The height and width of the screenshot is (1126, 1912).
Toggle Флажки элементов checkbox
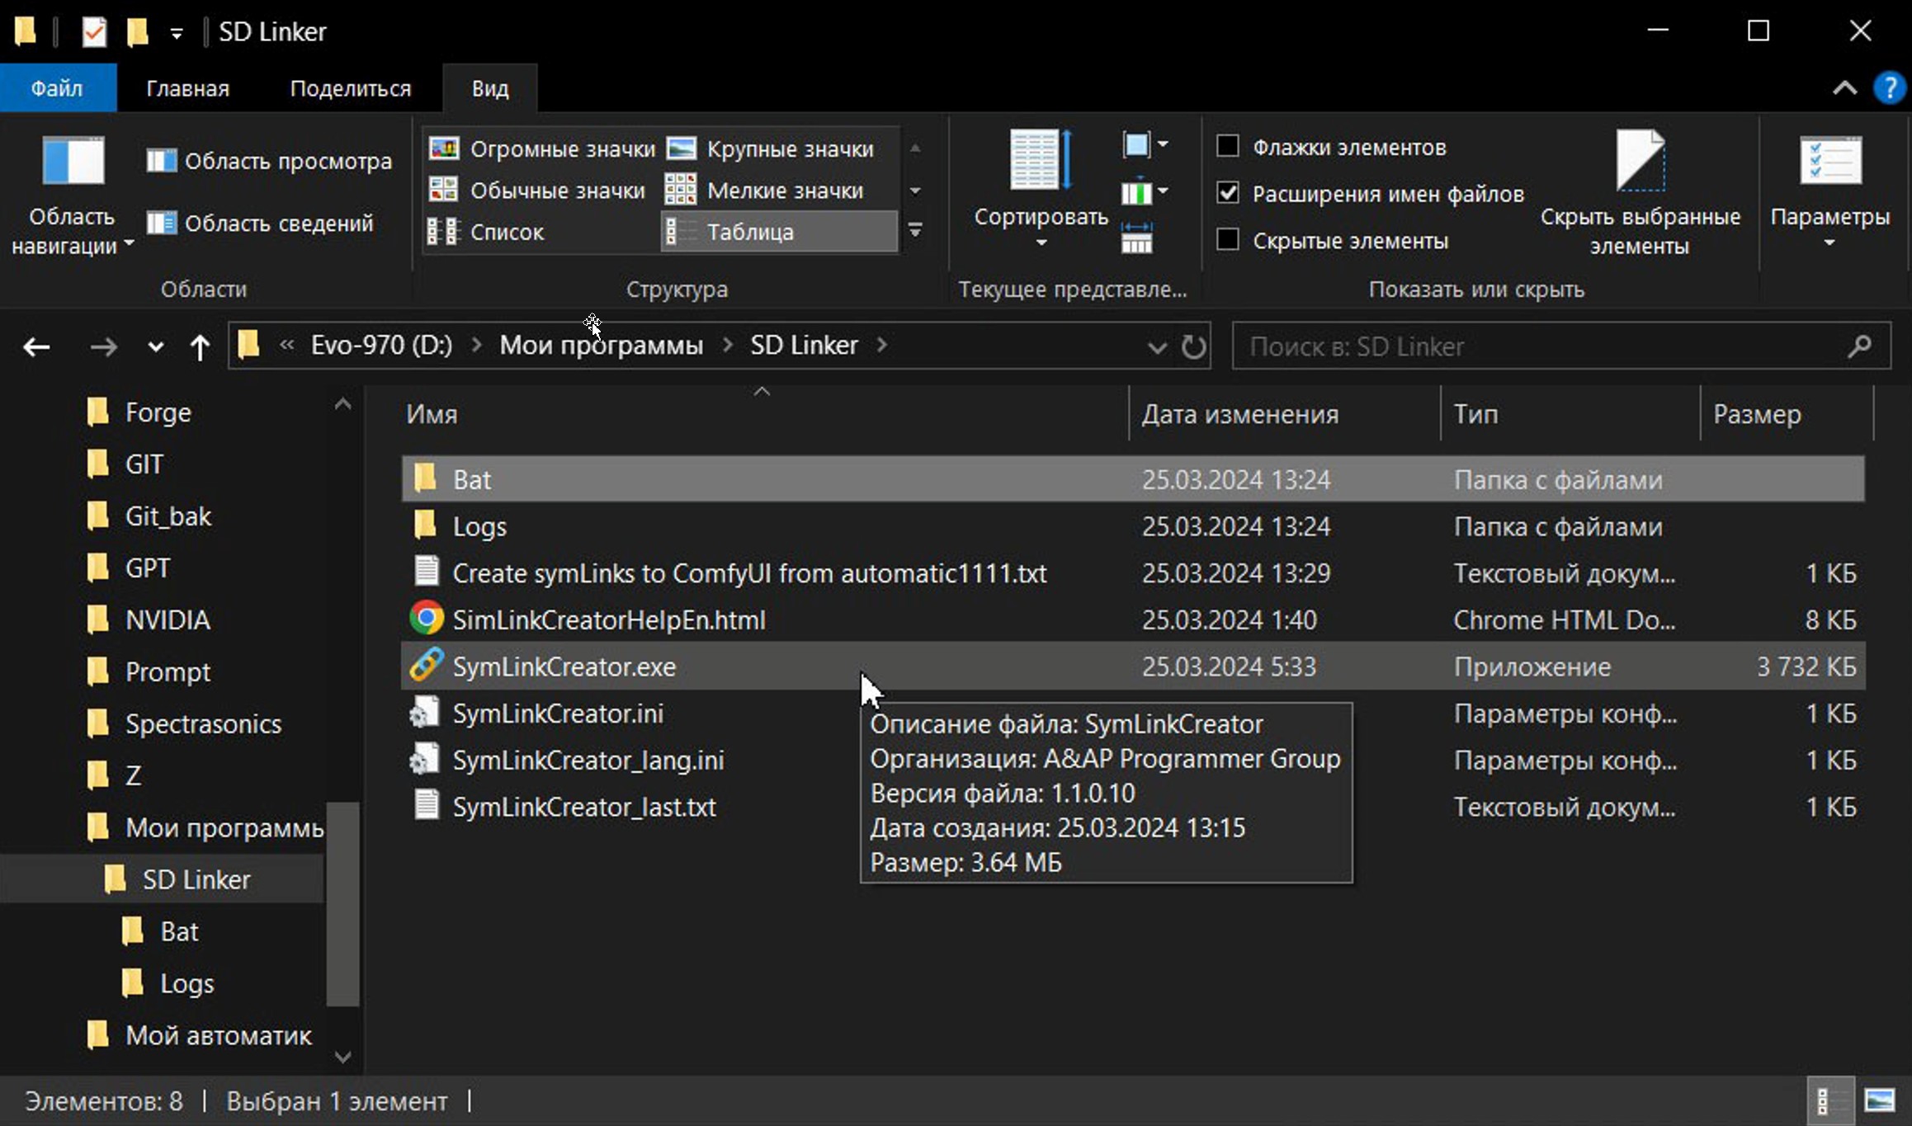coord(1228,146)
